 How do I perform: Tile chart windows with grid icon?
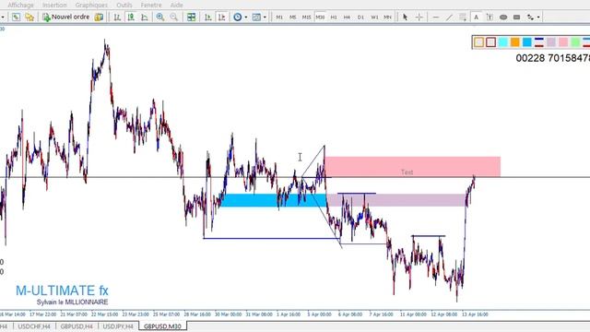191,17
